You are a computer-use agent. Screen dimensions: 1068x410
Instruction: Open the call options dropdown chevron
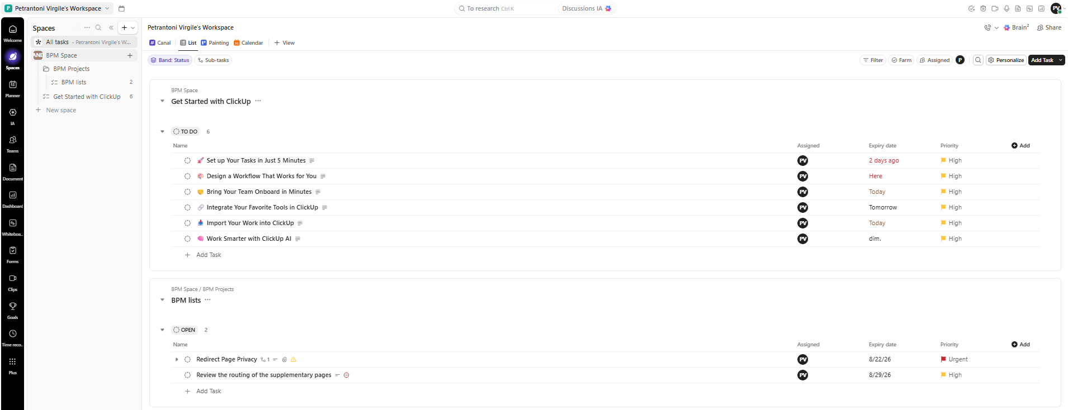click(996, 27)
